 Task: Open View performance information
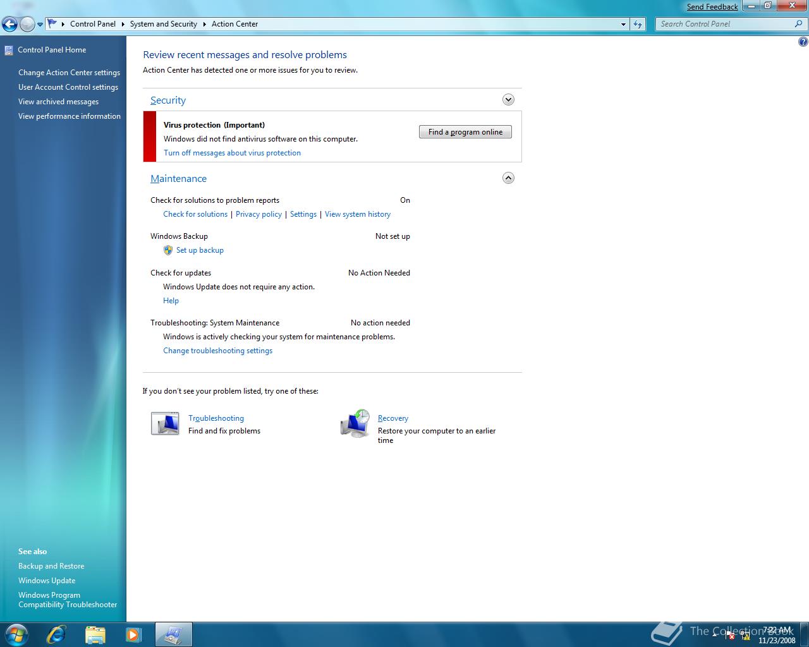click(x=70, y=116)
